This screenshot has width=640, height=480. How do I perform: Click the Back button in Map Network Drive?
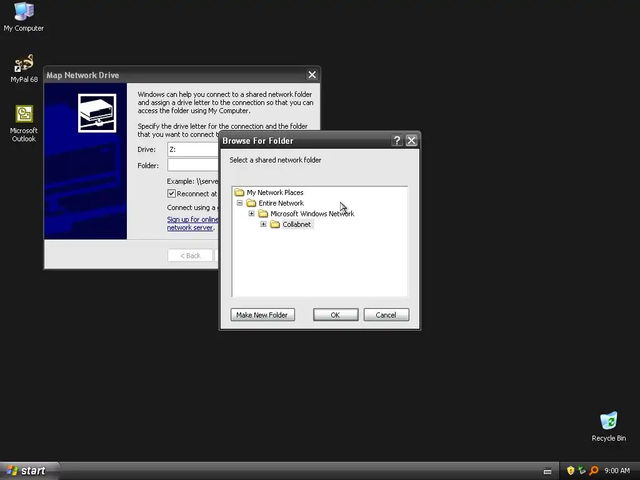[190, 256]
